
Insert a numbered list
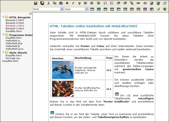105,3
